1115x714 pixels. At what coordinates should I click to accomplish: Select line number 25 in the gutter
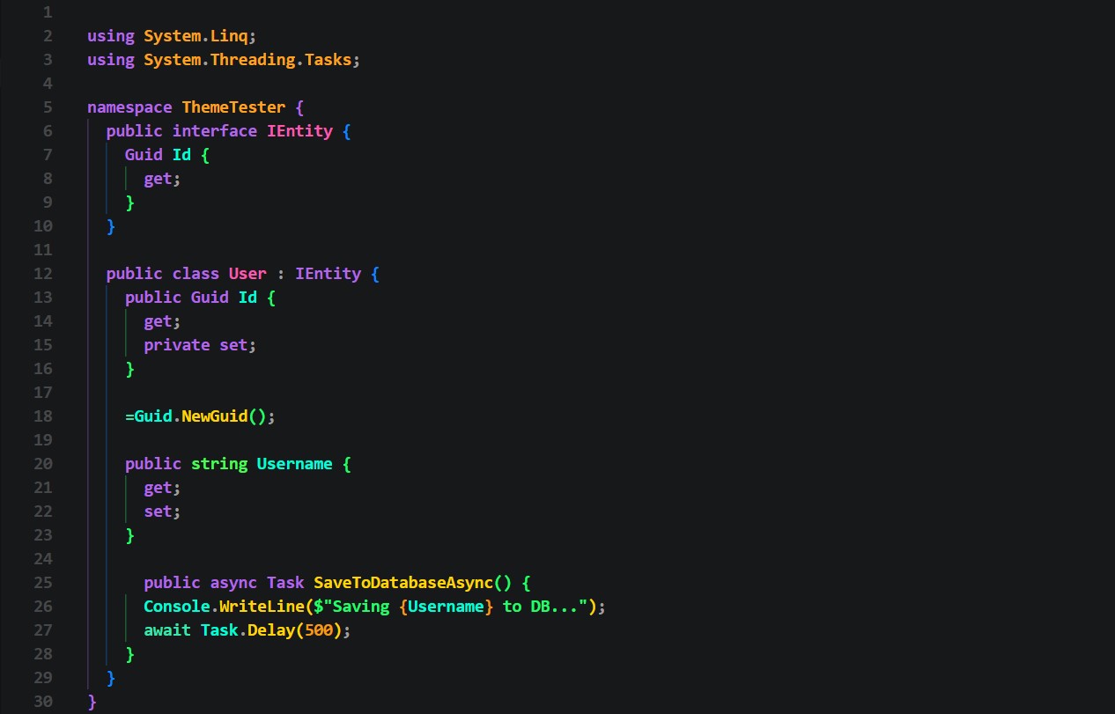(42, 583)
